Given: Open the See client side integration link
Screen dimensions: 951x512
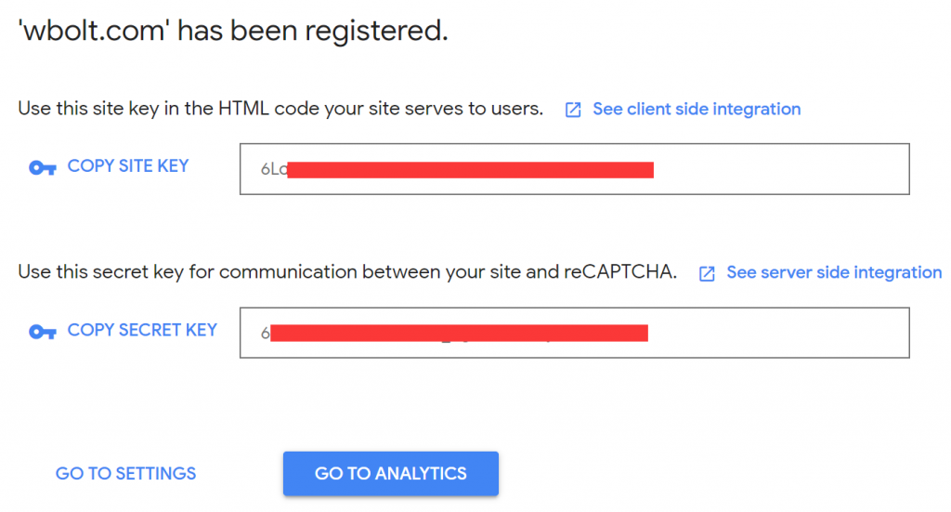Looking at the screenshot, I should tap(696, 109).
